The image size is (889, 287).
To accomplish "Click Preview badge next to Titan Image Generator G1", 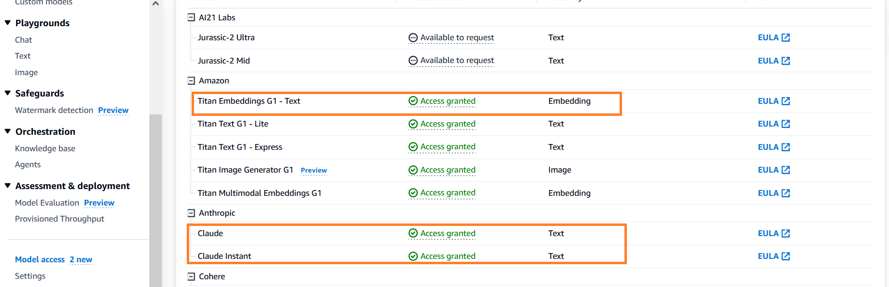I will (x=314, y=170).
